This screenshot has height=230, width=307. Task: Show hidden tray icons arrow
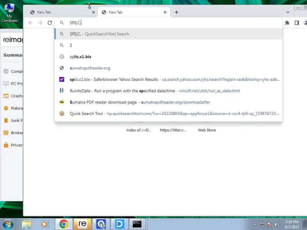255,224
